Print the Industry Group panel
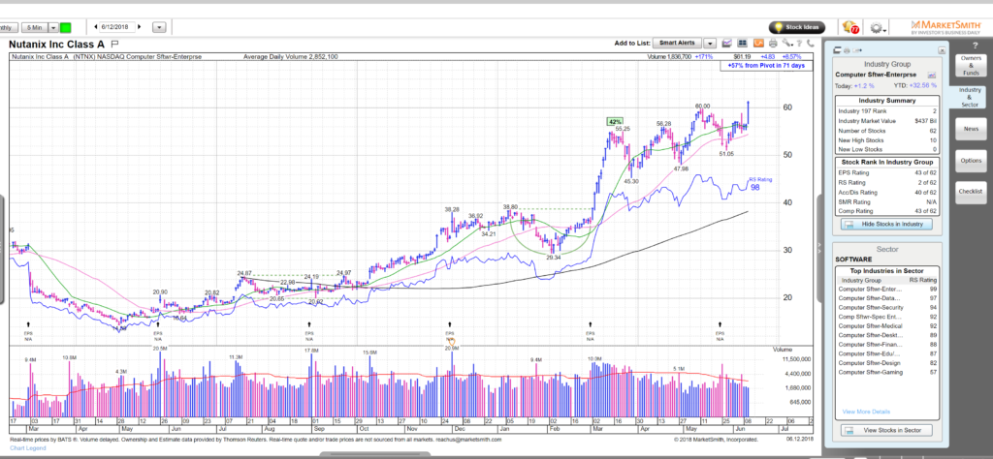 [847, 50]
